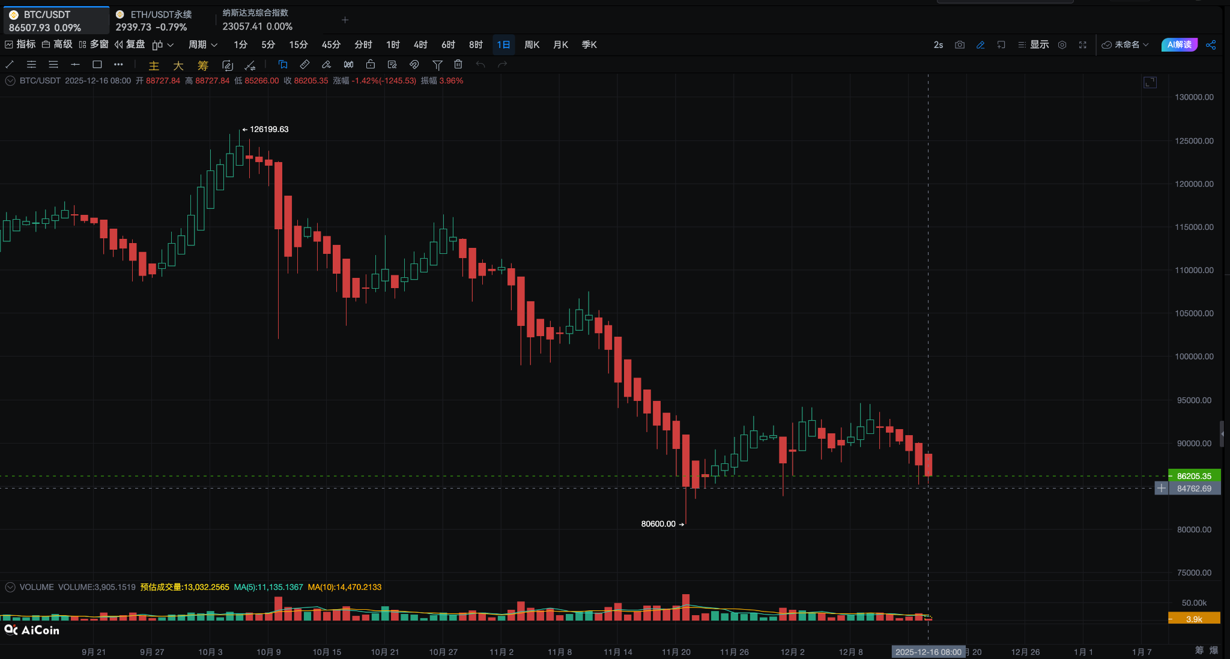Toggle the 主 main-force indicator
The image size is (1230, 659).
point(154,65)
